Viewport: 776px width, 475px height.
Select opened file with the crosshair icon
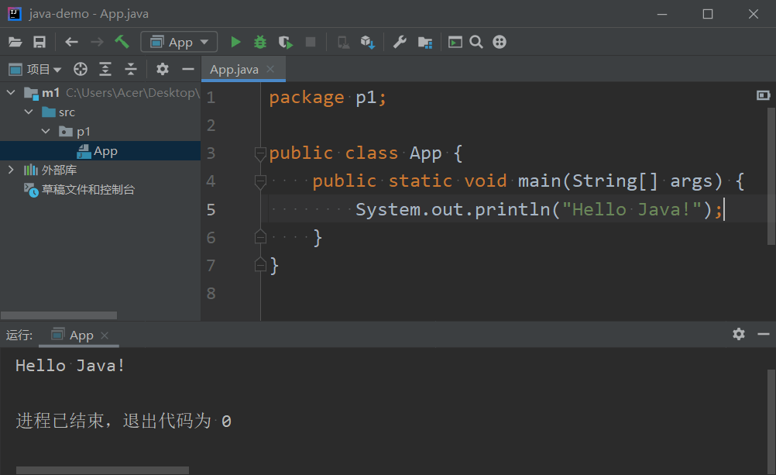coord(80,69)
